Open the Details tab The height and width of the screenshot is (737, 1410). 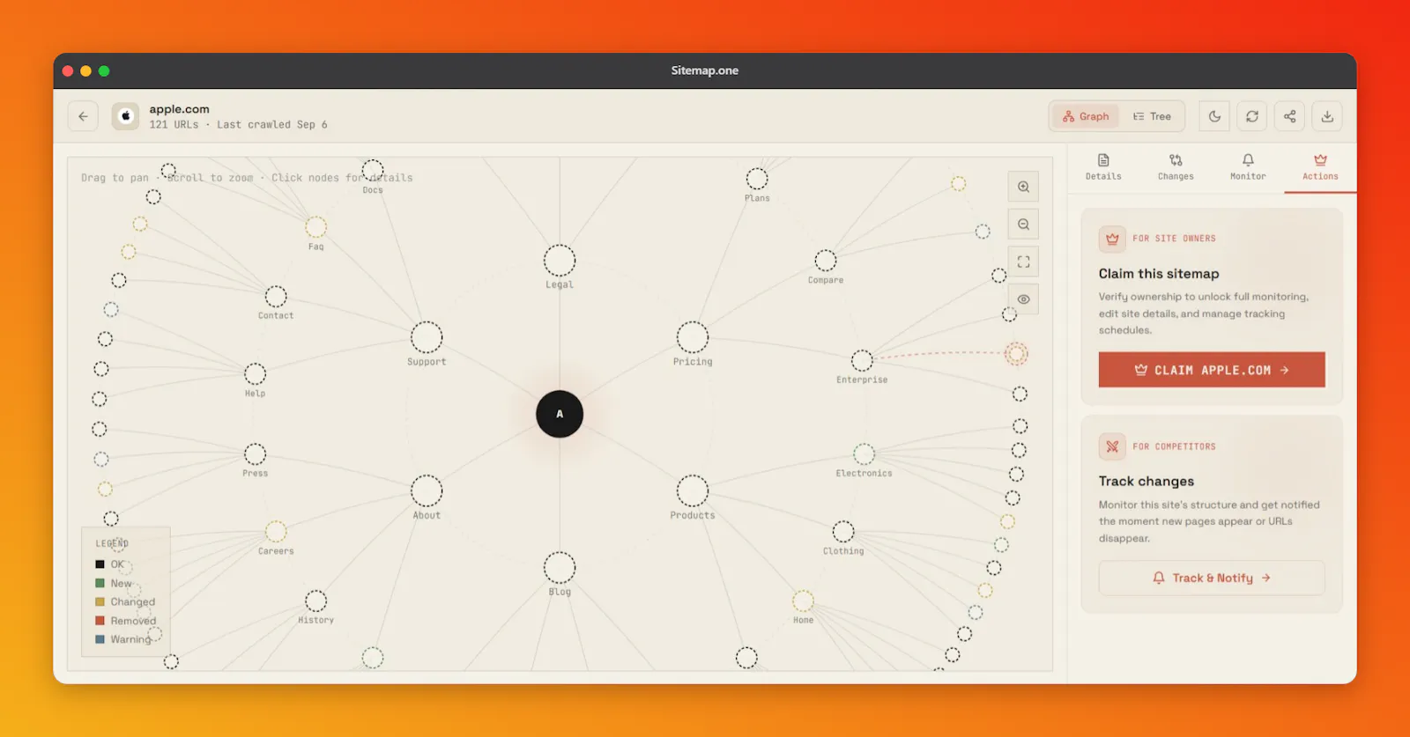click(1103, 166)
